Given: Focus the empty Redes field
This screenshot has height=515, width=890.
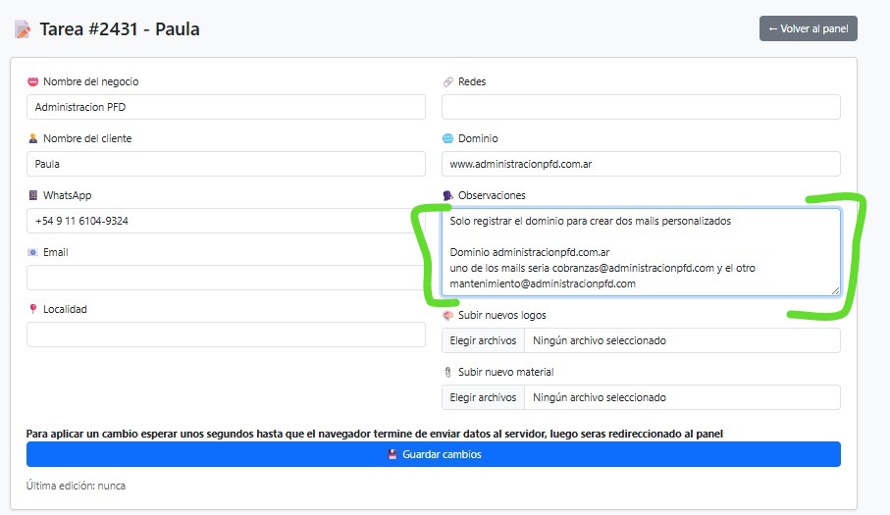Looking at the screenshot, I should 641,107.
